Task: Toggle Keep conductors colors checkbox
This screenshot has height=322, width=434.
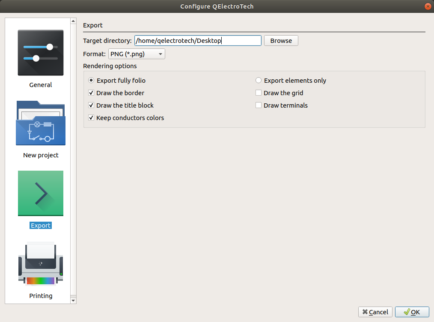Action: (x=91, y=118)
